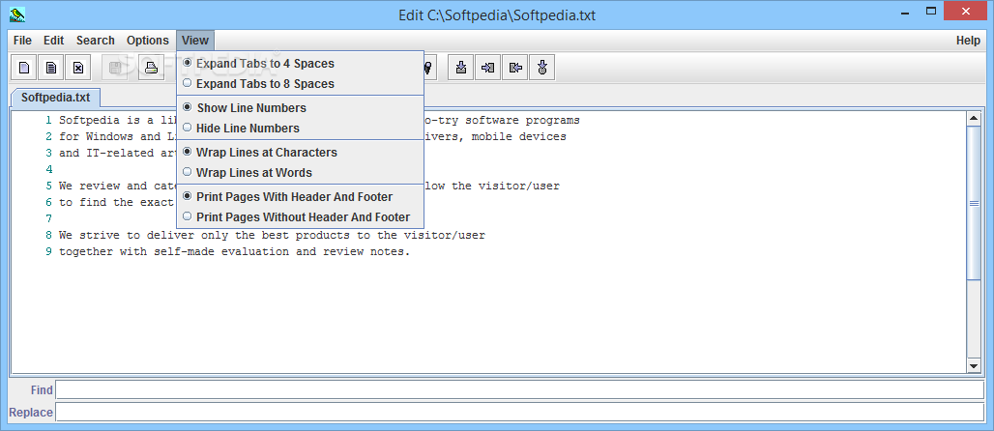Click the bird application icon in title bar
The width and height of the screenshot is (994, 431).
pos(17,14)
